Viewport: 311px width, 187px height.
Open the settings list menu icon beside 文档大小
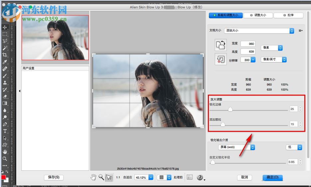pos(300,31)
